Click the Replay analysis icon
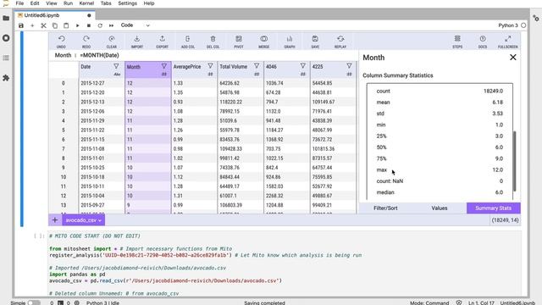542x305 pixels. [340, 39]
